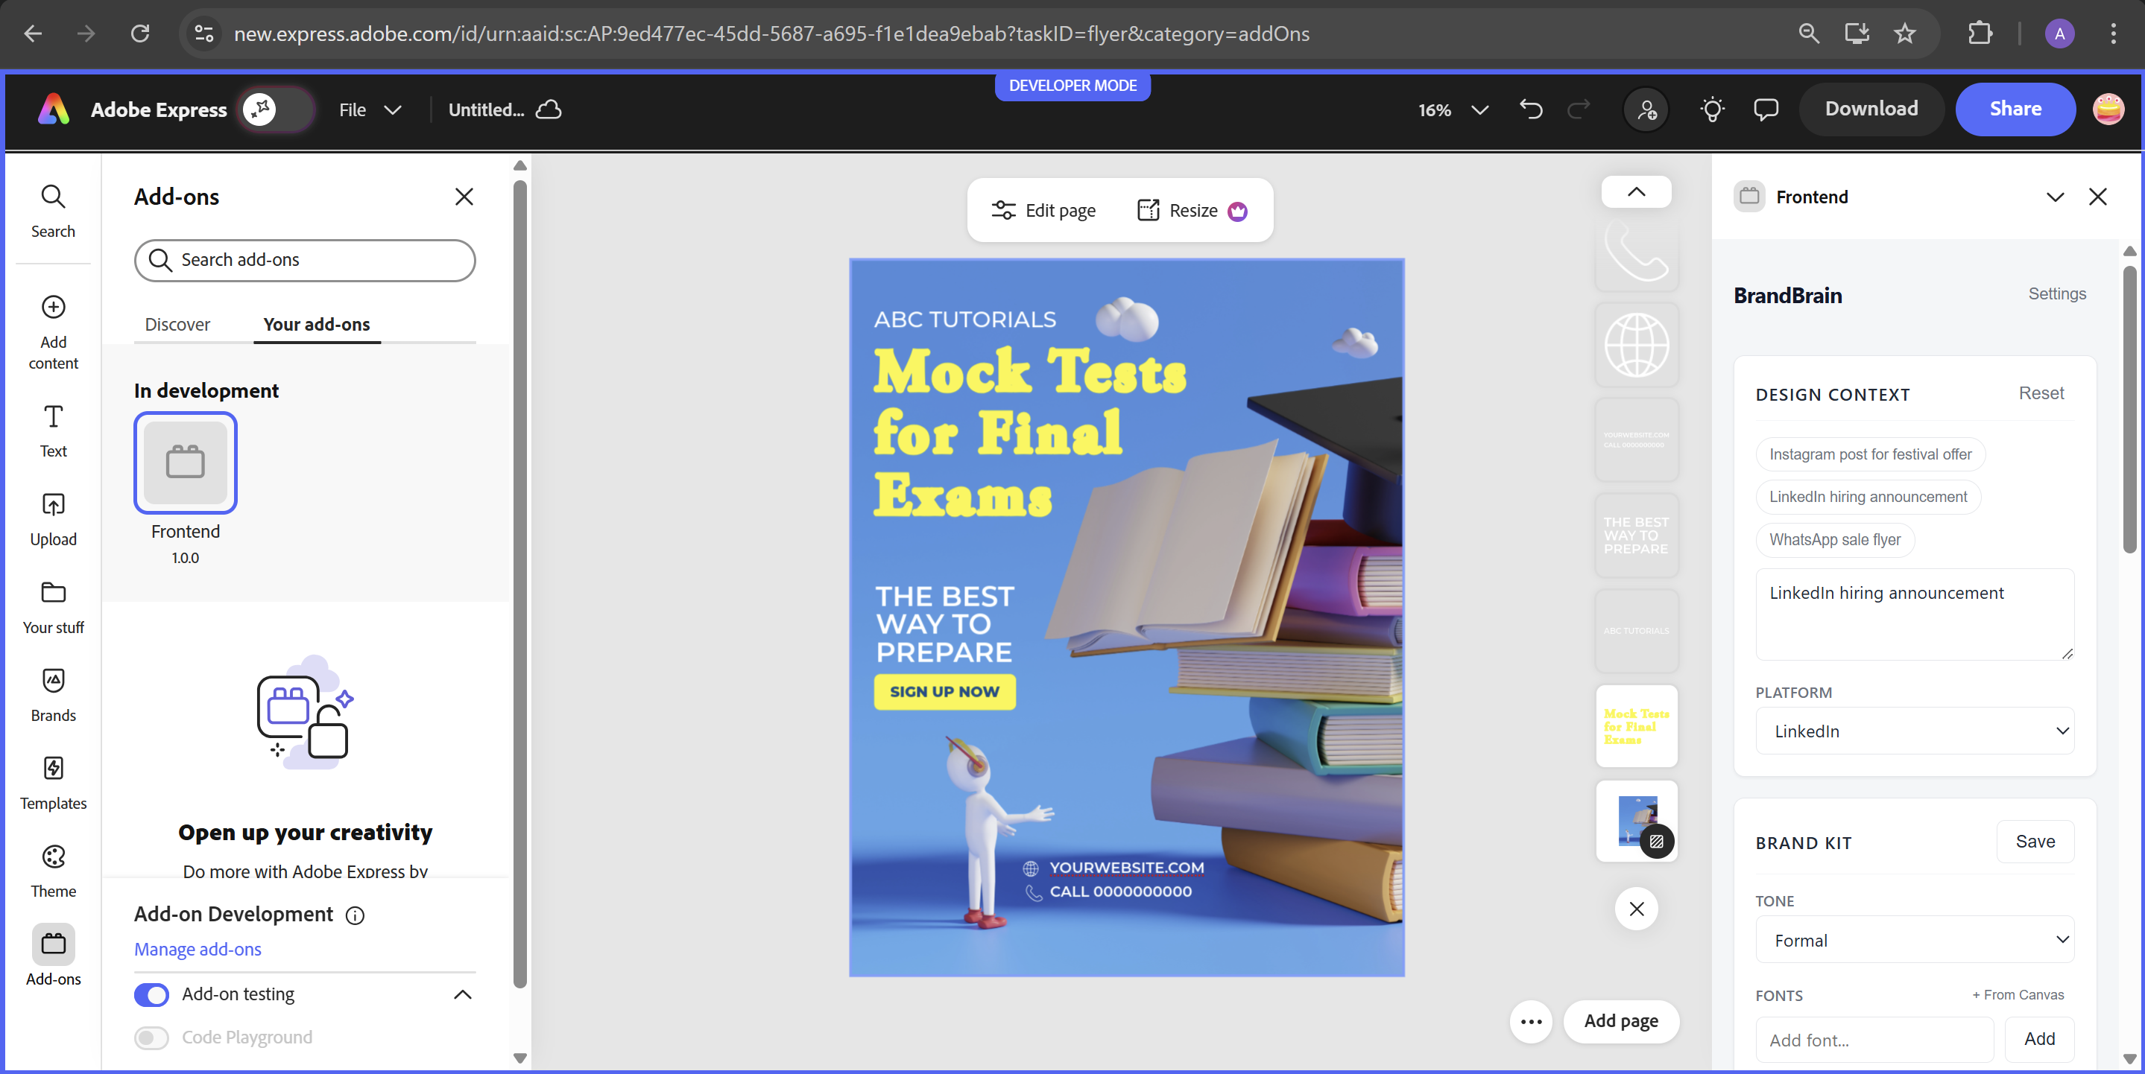Click the Download button

pos(1871,109)
